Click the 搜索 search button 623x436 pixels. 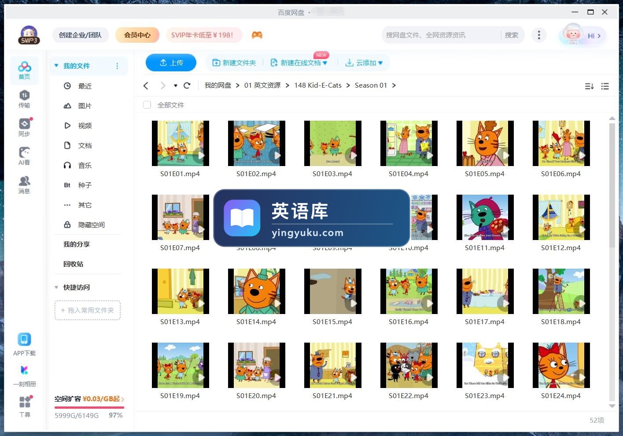point(512,35)
